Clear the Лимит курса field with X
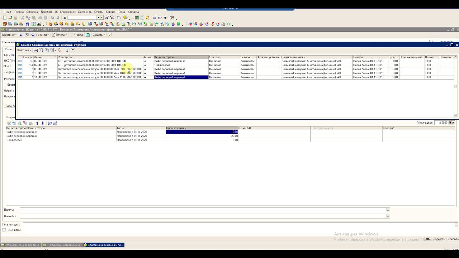 [453, 123]
